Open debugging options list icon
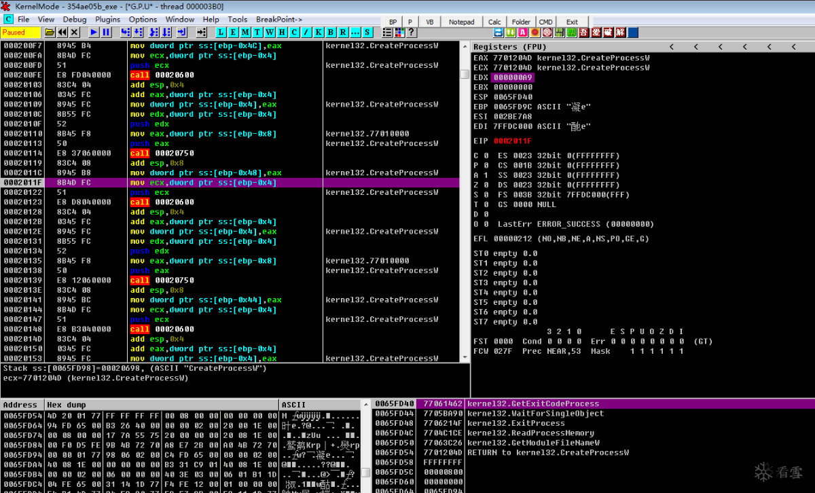The image size is (815, 493). tap(387, 32)
